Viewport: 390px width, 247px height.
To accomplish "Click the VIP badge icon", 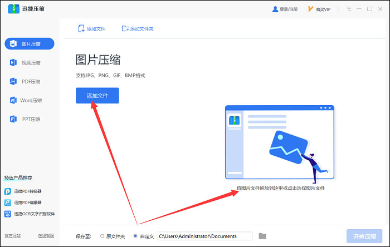I will point(310,9).
